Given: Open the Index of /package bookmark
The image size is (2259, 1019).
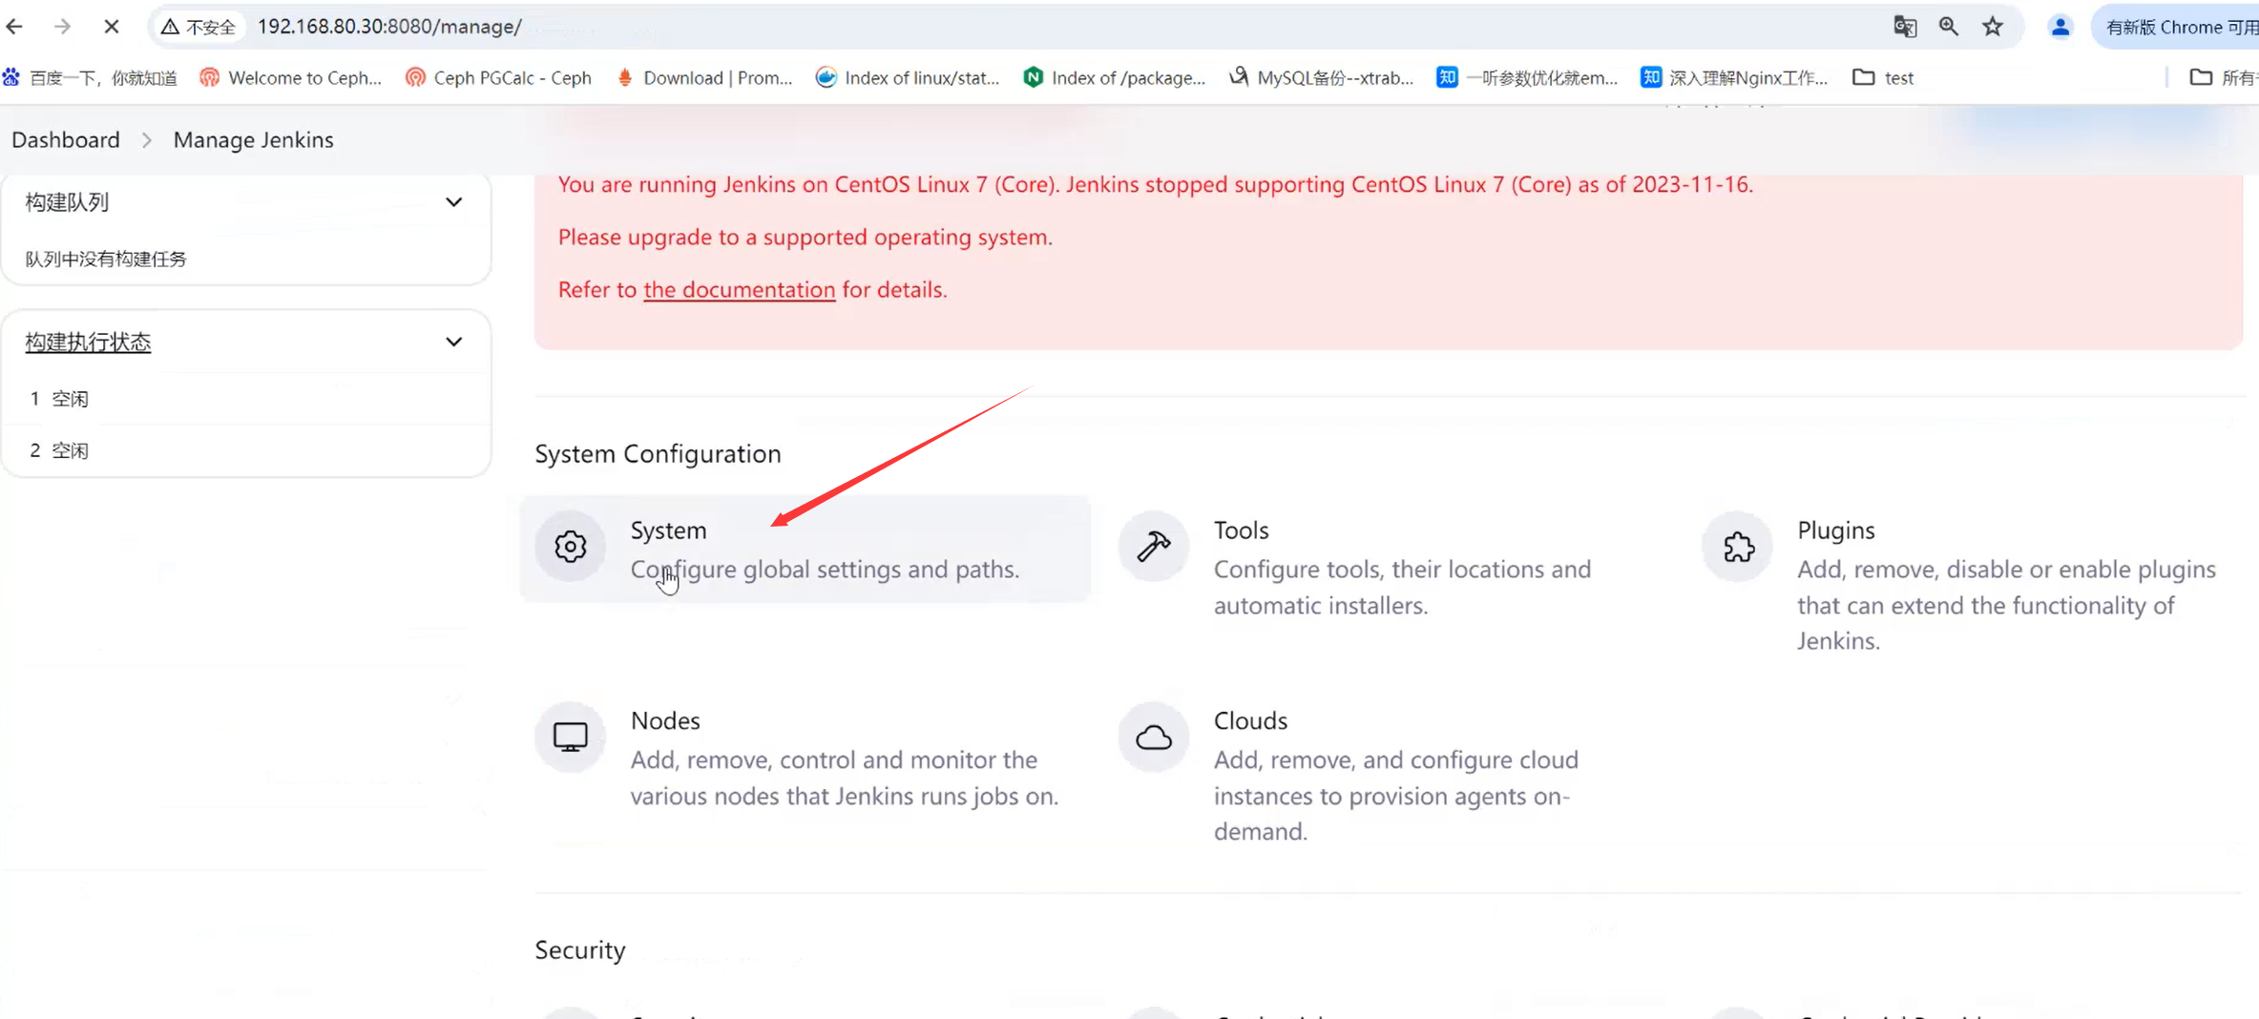Looking at the screenshot, I should pyautogui.click(x=1115, y=78).
